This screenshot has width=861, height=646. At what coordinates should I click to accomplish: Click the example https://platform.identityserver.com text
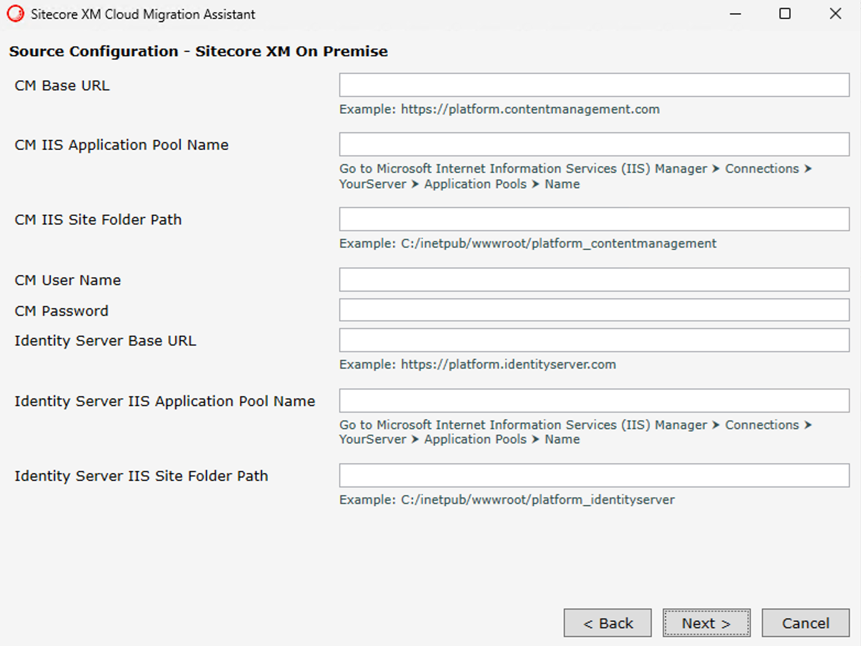477,364
